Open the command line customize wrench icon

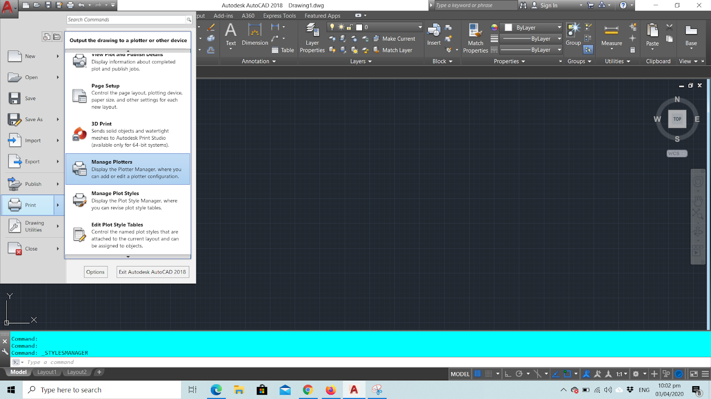(x=5, y=352)
